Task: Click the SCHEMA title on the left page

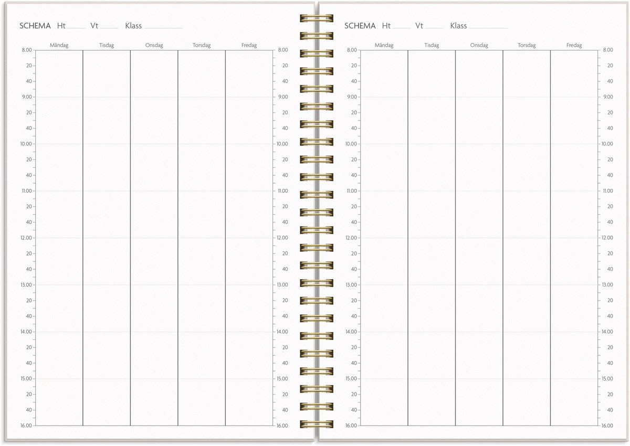Action: click(x=35, y=26)
